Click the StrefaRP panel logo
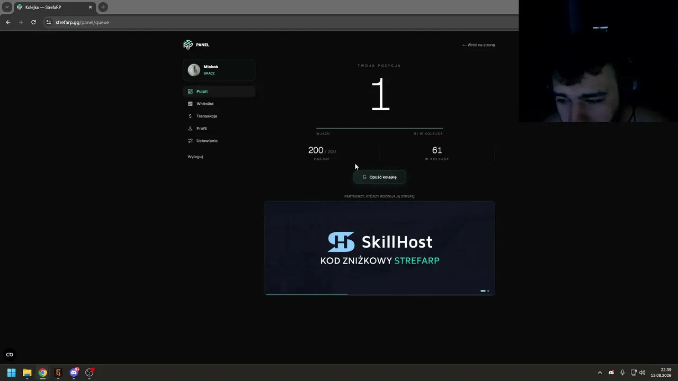 click(188, 45)
